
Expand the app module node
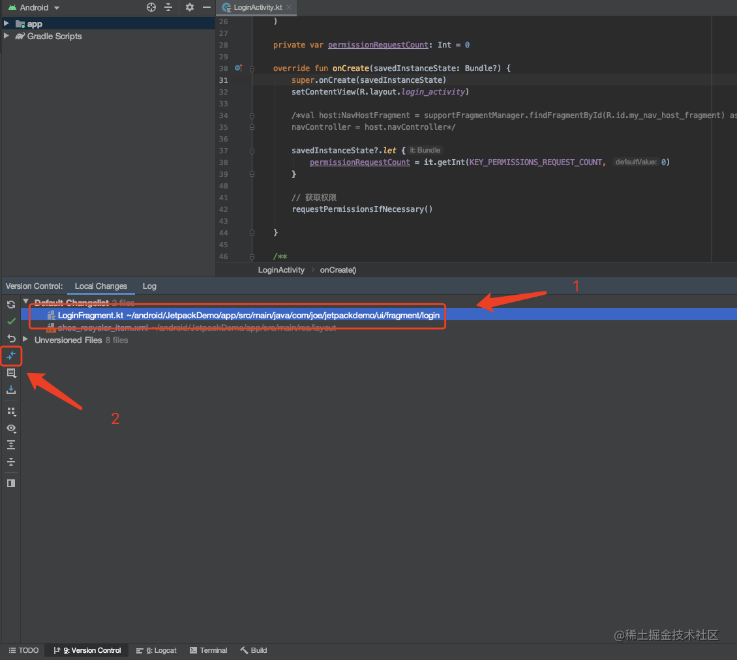pos(7,23)
